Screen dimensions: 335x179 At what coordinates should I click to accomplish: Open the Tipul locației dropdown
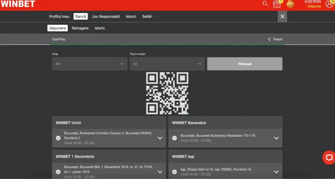(x=167, y=64)
